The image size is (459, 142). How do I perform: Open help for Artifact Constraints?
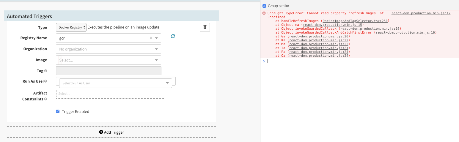click(x=45, y=99)
